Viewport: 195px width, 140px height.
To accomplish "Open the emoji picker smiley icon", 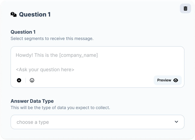I will (x=32, y=80).
